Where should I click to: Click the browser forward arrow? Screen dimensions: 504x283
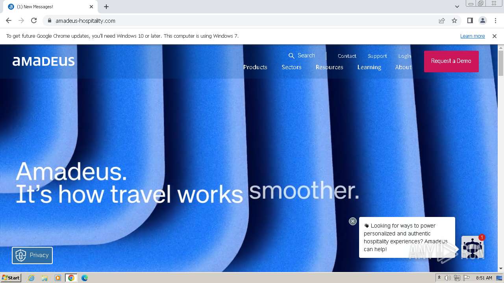[x=21, y=20]
